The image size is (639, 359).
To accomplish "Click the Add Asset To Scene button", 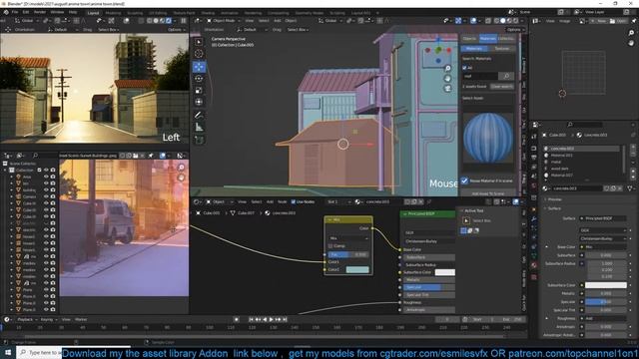I will pos(487,193).
